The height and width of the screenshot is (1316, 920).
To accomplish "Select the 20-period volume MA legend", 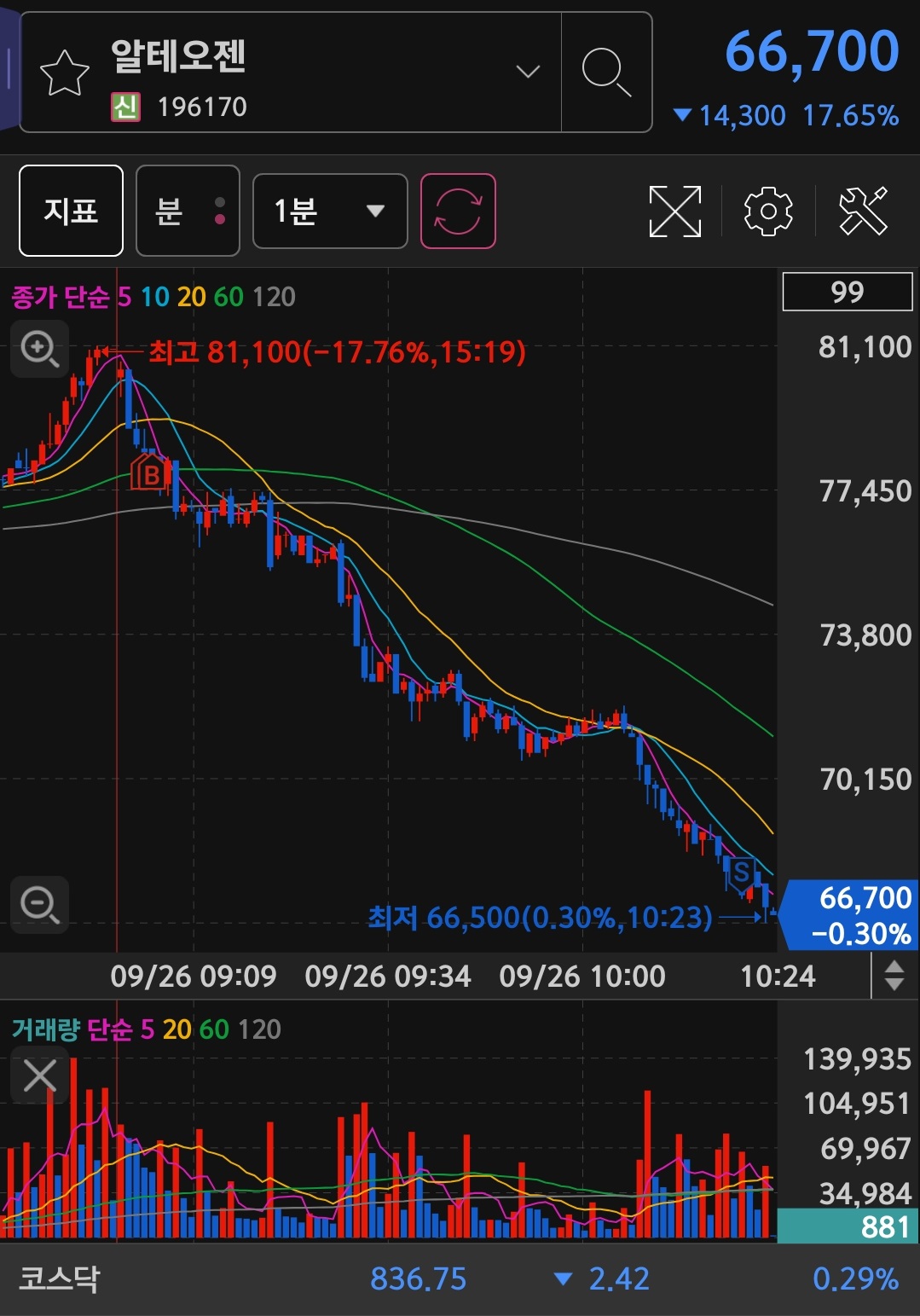I will (x=176, y=1029).
